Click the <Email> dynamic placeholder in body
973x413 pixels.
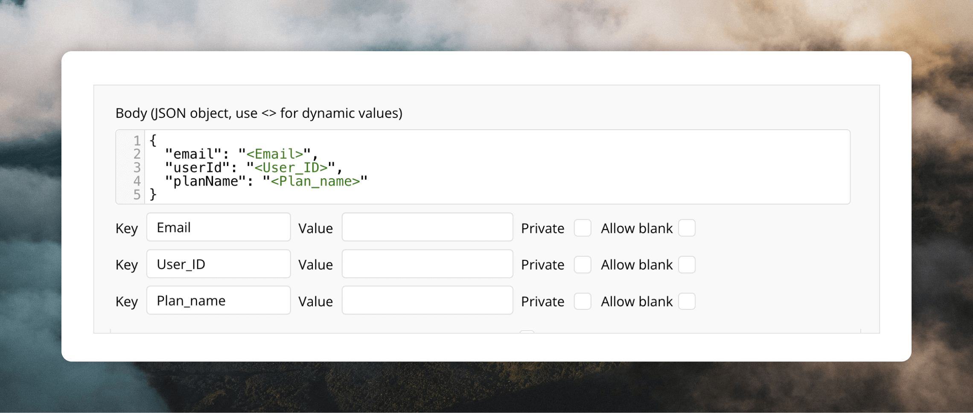pyautogui.click(x=274, y=154)
